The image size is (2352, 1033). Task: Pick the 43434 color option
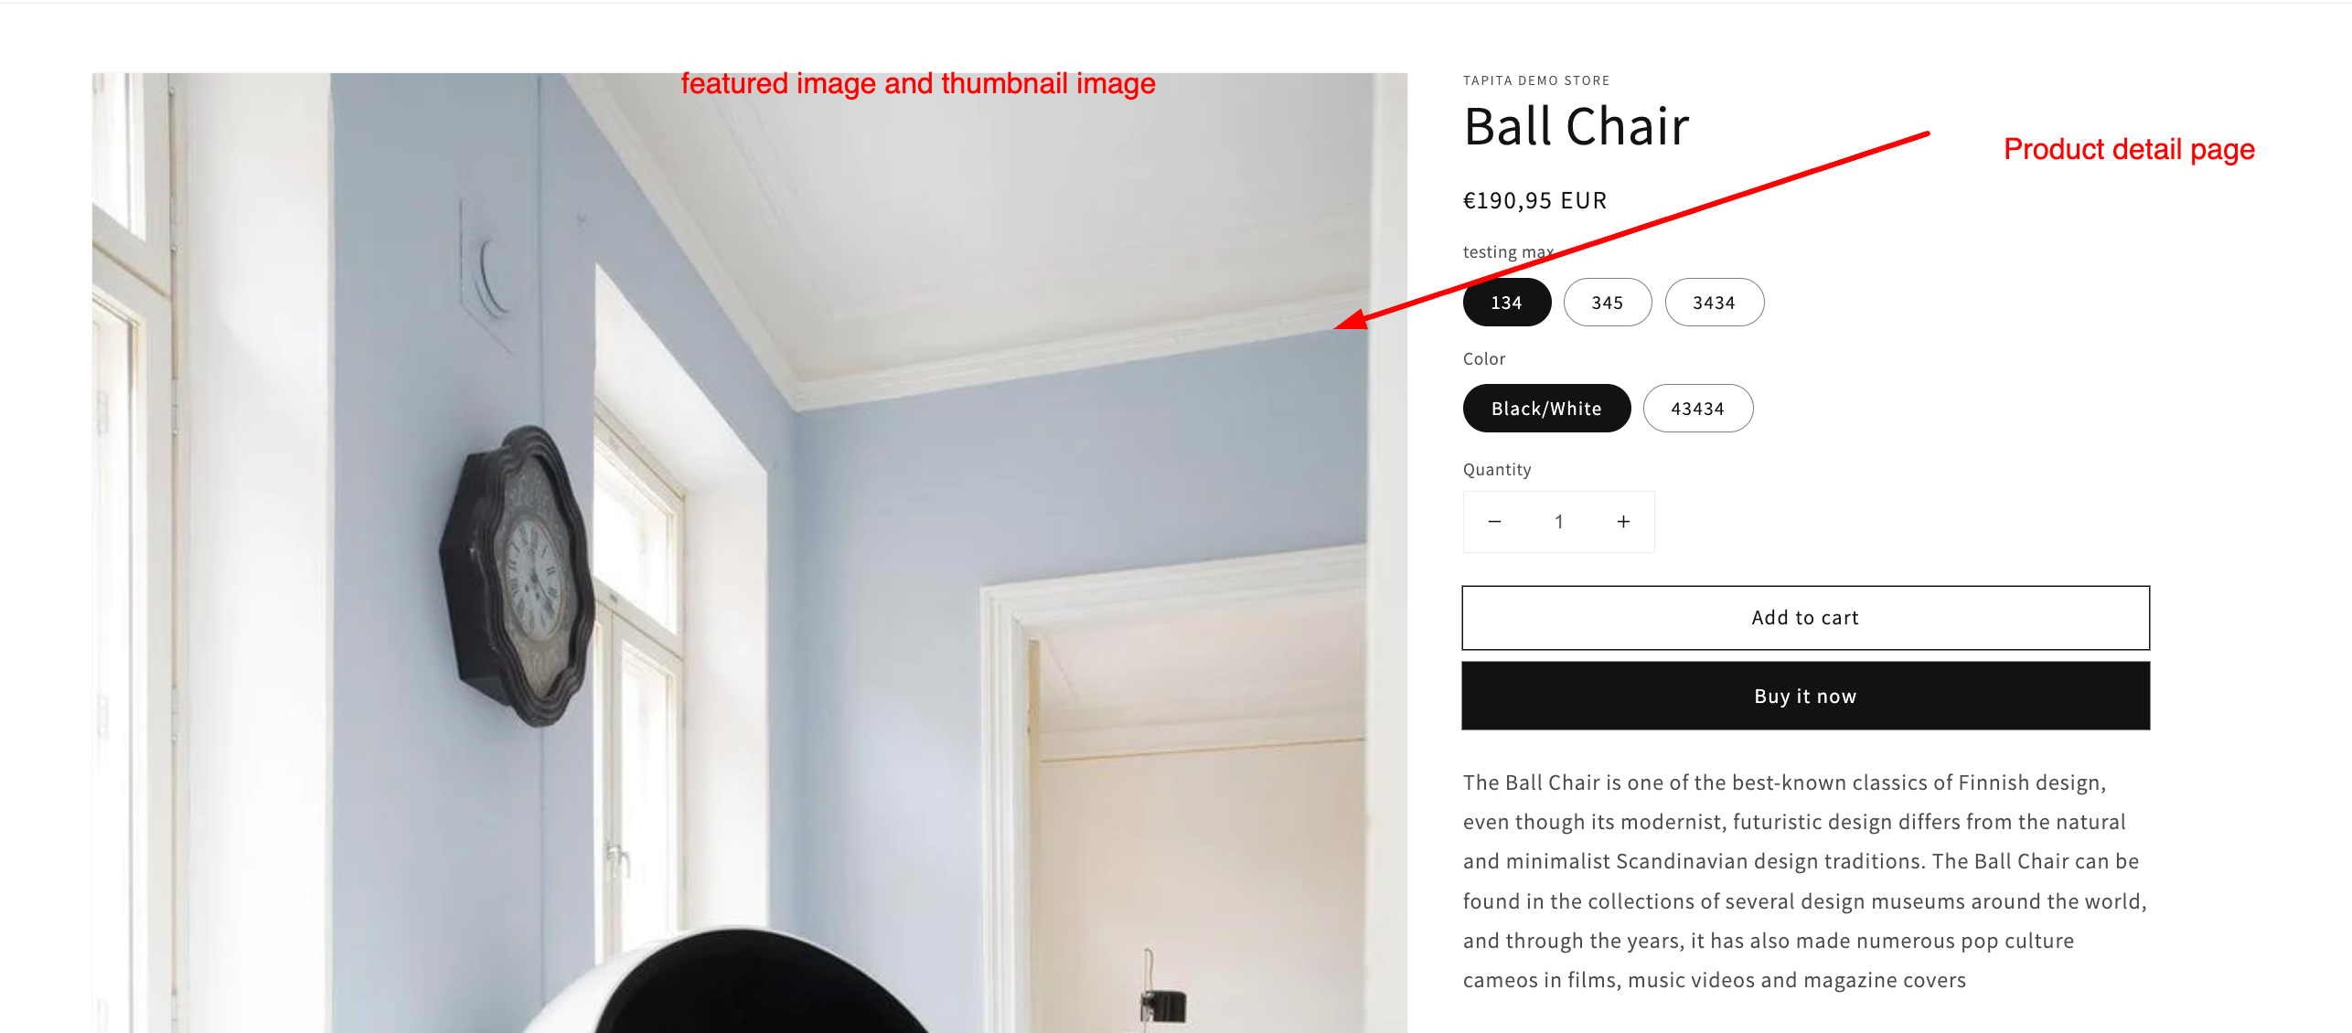(1697, 409)
